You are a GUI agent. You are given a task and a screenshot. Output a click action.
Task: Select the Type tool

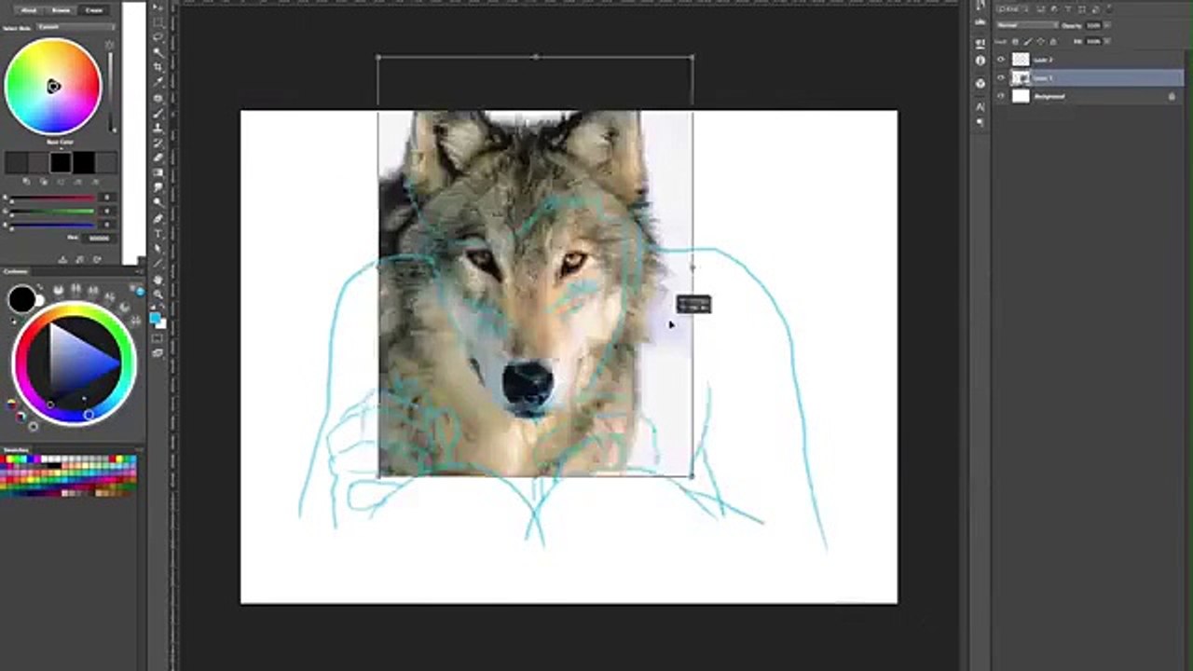[158, 233]
